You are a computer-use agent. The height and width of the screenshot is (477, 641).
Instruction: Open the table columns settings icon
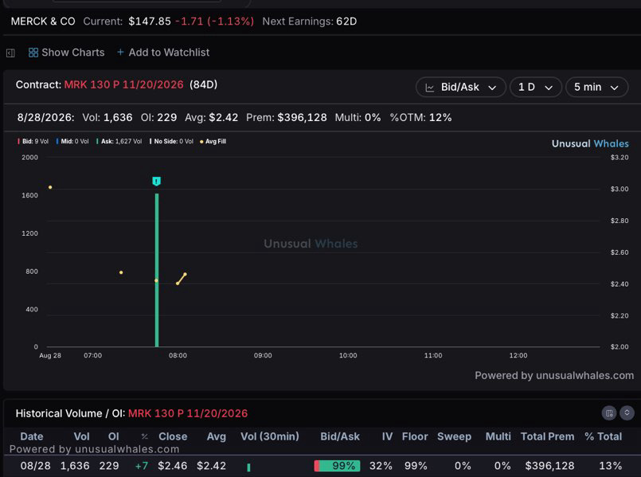point(608,412)
